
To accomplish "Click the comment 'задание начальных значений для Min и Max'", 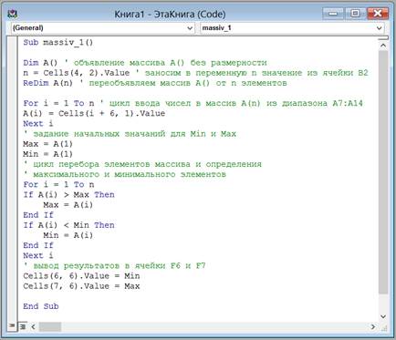I will (130, 134).
